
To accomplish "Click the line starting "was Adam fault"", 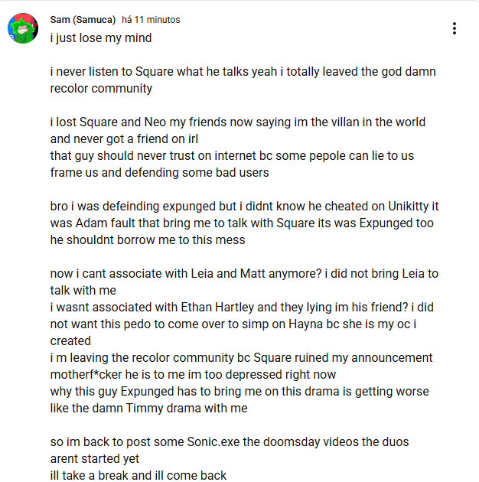I will coord(242,223).
